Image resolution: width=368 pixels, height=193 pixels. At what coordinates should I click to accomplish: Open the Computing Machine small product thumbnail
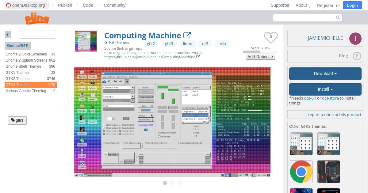(86, 41)
